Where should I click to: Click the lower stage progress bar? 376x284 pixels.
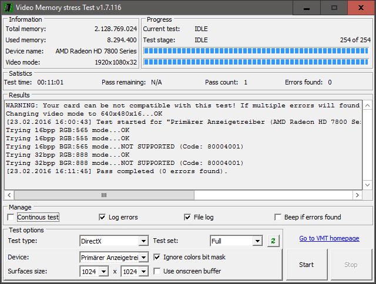256,62
